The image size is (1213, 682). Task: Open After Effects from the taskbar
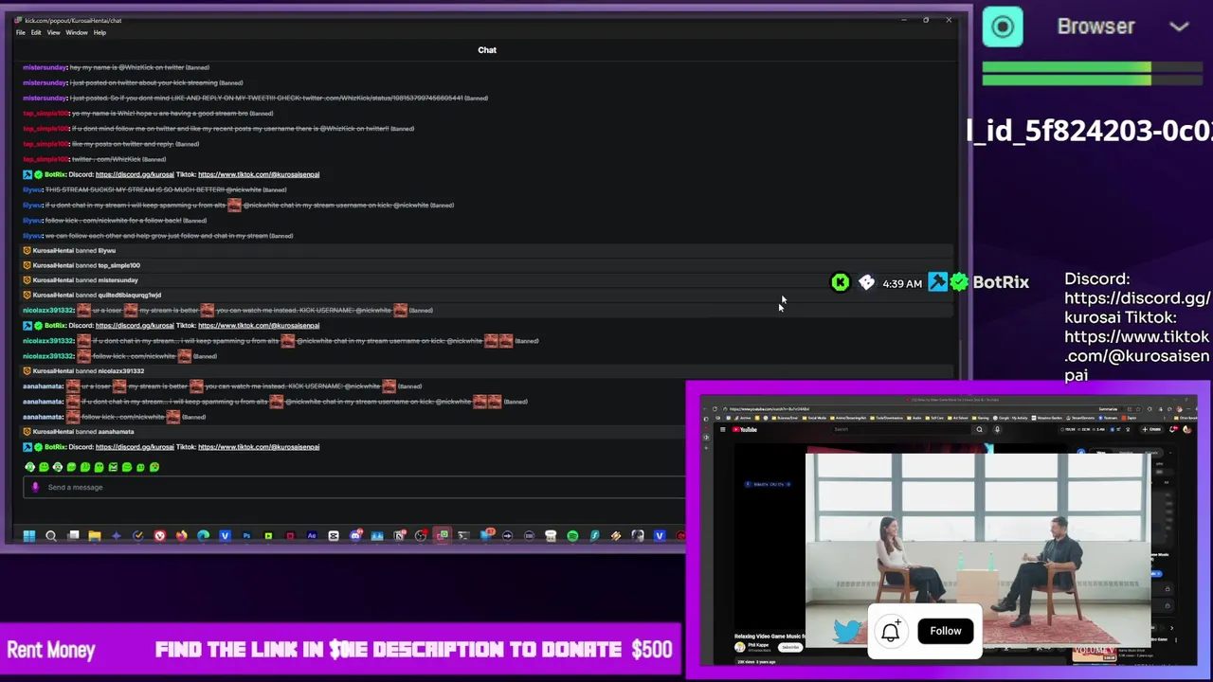pos(312,536)
